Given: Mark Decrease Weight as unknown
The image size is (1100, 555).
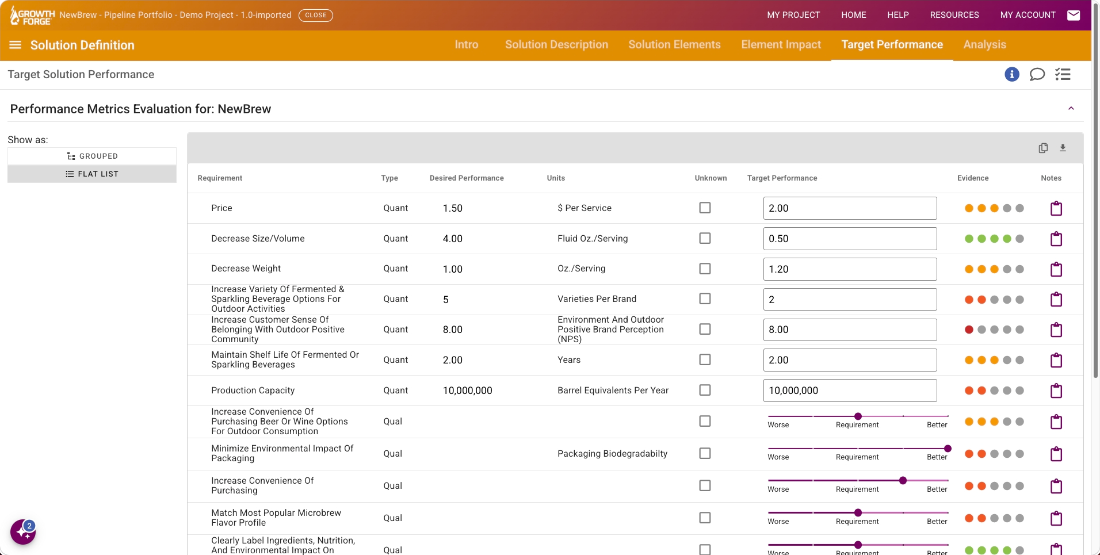Looking at the screenshot, I should [x=705, y=269].
